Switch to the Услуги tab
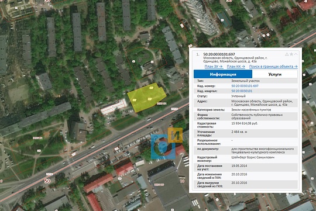 (x=275, y=74)
